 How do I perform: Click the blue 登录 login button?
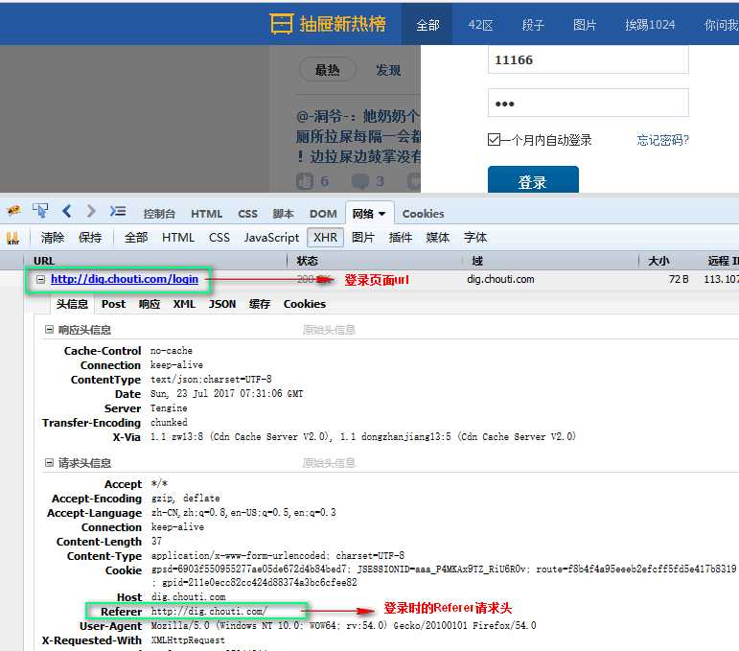533,179
